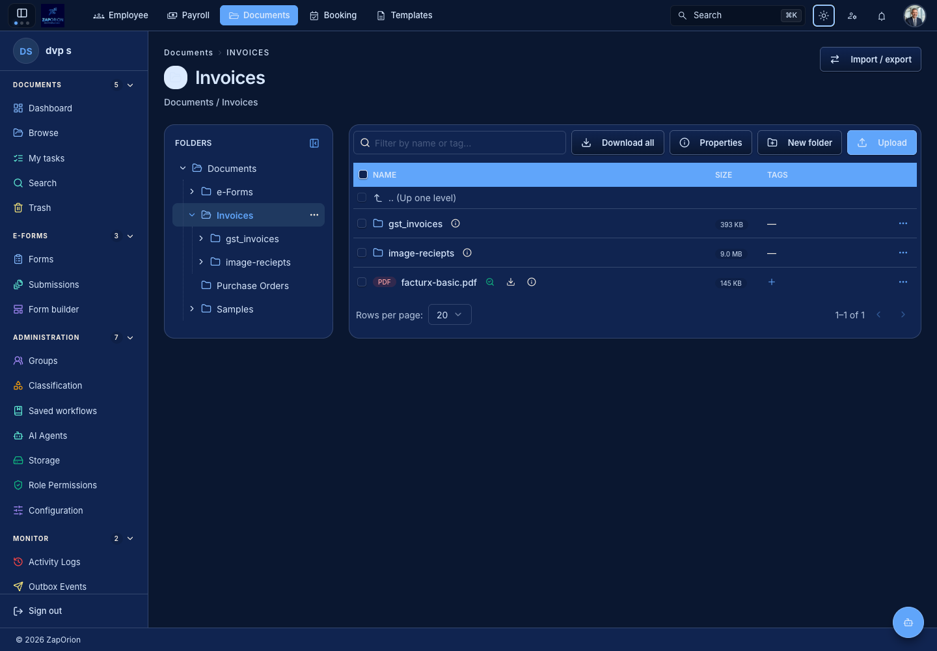This screenshot has height=651, width=937.
Task: Open Classification in sidebar
Action: pyautogui.click(x=74, y=385)
